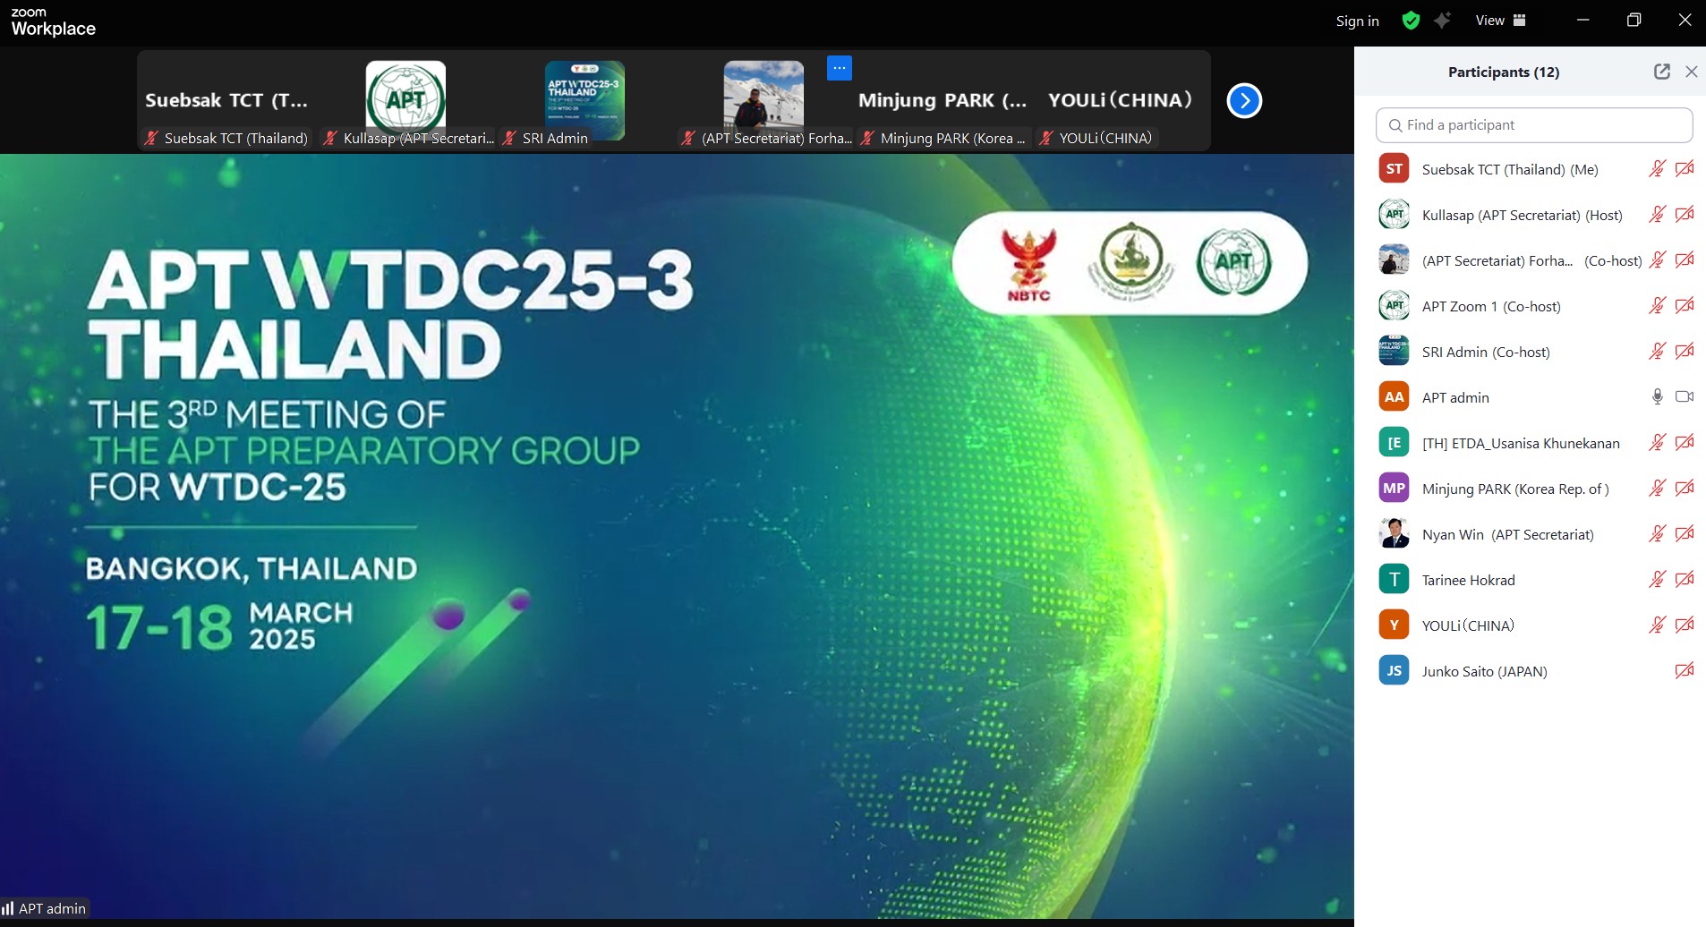
Task: Minimize the Zoom window
Action: [x=1582, y=21]
